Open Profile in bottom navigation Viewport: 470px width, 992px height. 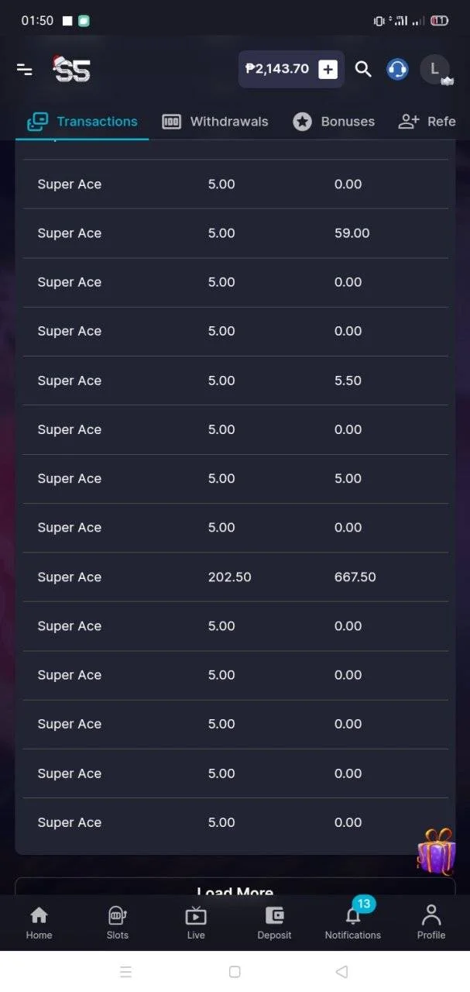(431, 923)
